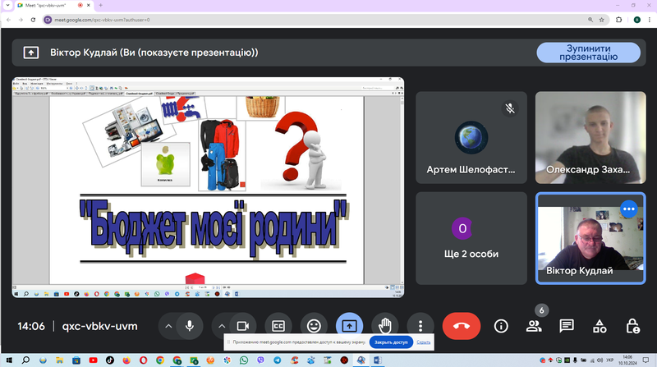Image resolution: width=657 pixels, height=367 pixels.
Task: Open host controls lock icon
Action: (x=632, y=326)
